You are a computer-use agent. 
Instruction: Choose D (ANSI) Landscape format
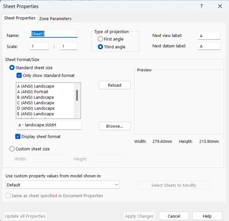36,109
